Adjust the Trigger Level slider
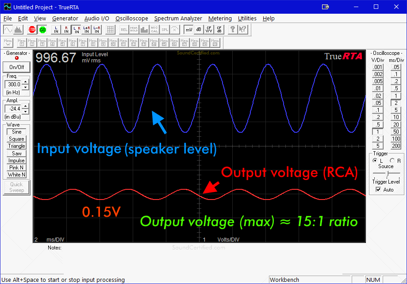The height and width of the screenshot is (284, 407). coord(388,173)
